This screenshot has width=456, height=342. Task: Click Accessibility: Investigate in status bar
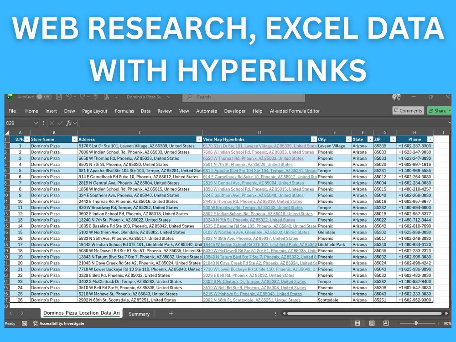pyautogui.click(x=58, y=323)
